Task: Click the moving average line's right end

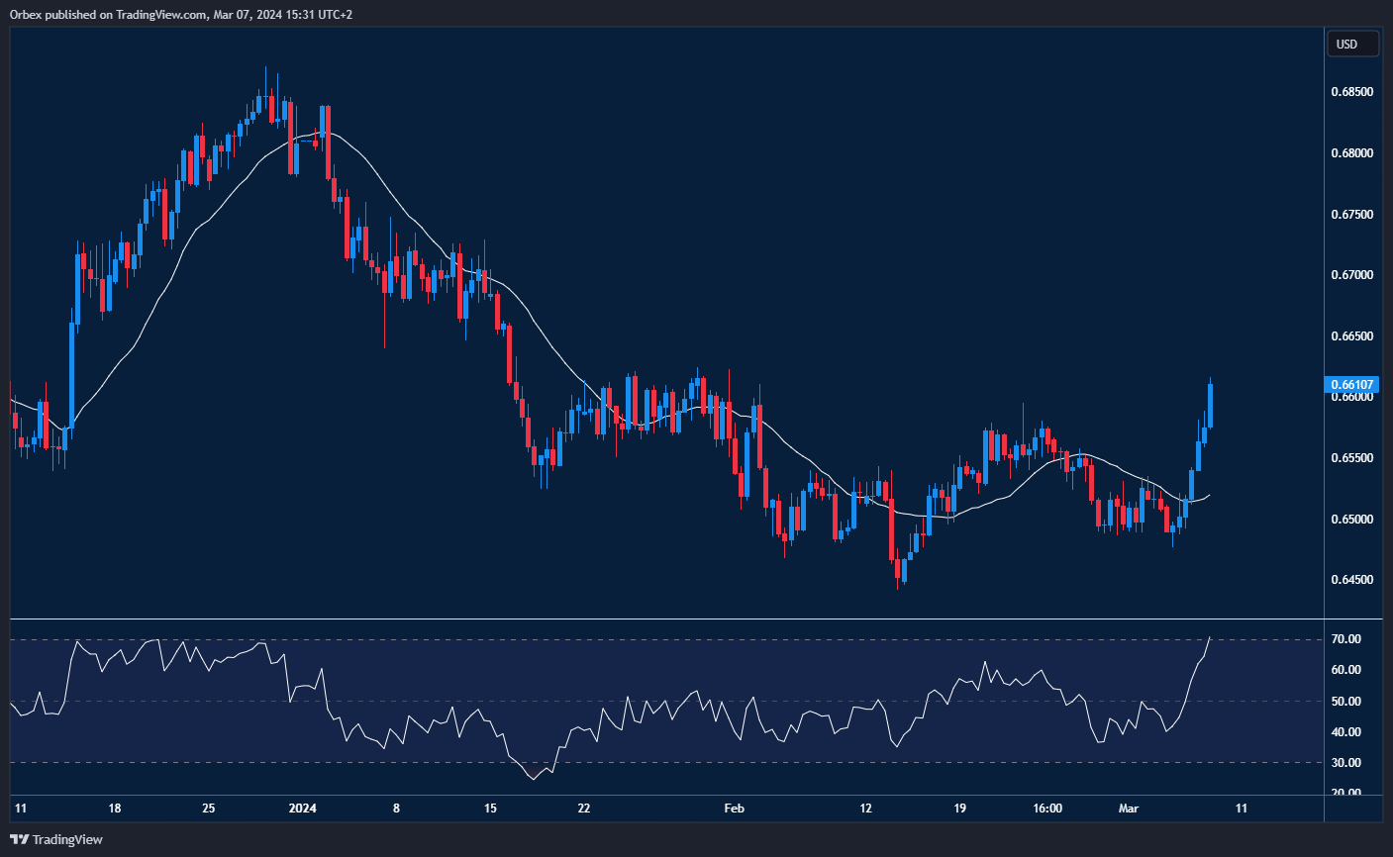Action: [1209, 495]
